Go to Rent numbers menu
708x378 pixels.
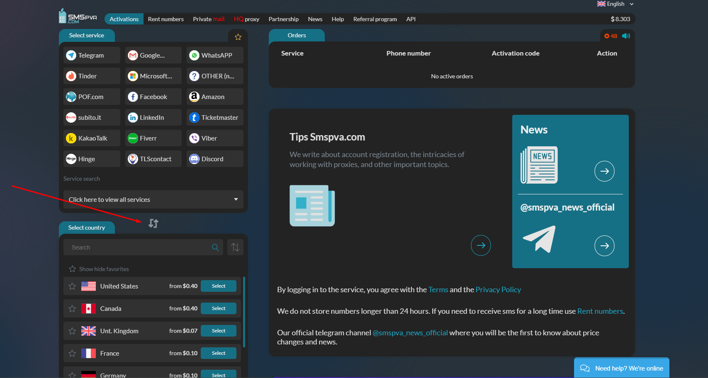pyautogui.click(x=166, y=19)
